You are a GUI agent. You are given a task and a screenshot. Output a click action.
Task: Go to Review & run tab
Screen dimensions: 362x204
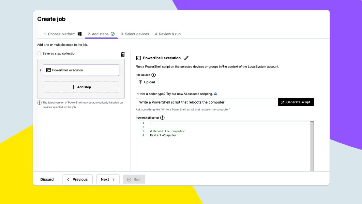tap(168, 34)
